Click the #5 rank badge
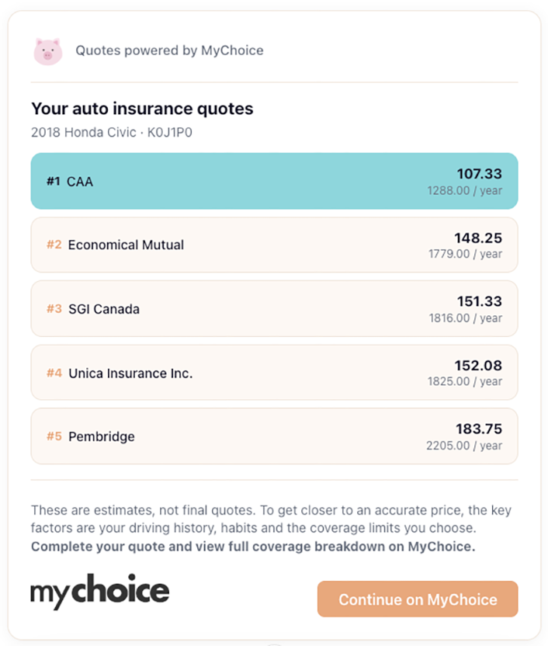Screen dimensions: 548x646 54,436
